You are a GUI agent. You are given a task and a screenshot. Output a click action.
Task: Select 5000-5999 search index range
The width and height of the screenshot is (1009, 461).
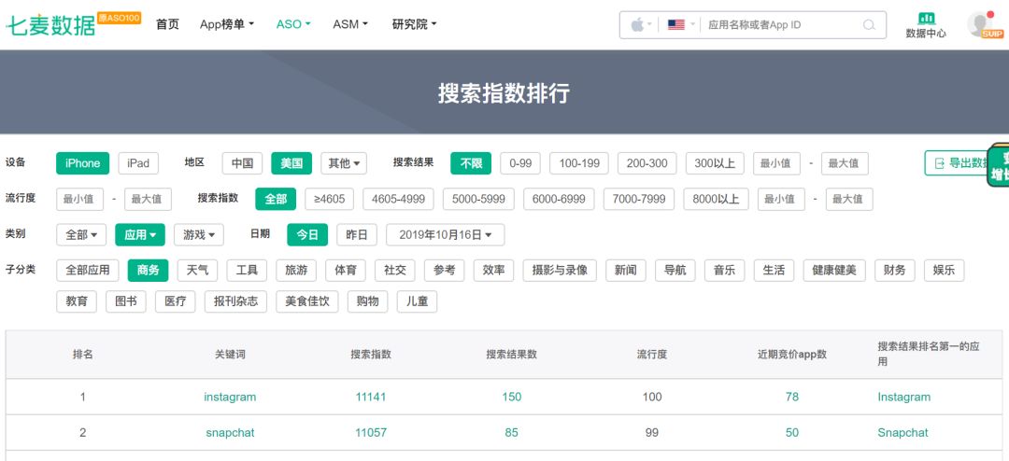coord(478,200)
